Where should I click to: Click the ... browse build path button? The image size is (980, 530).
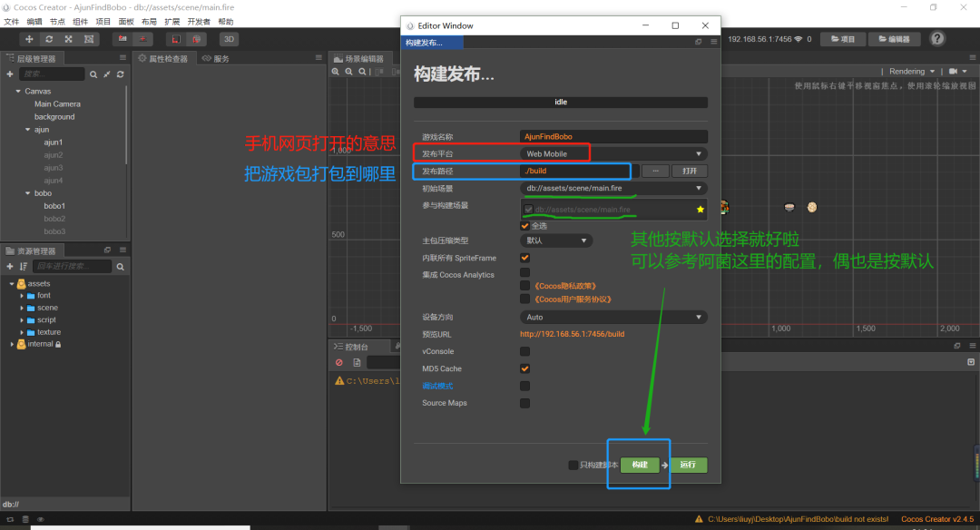coord(655,171)
